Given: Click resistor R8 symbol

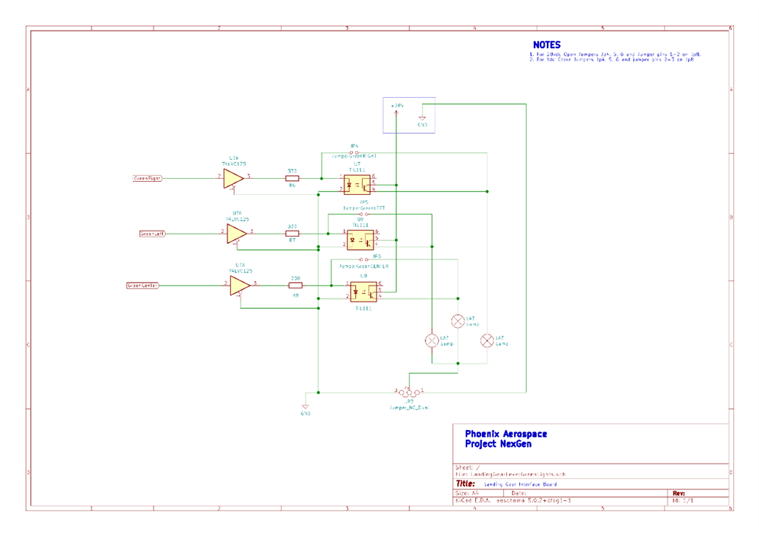Looking at the screenshot, I should pyautogui.click(x=295, y=286).
